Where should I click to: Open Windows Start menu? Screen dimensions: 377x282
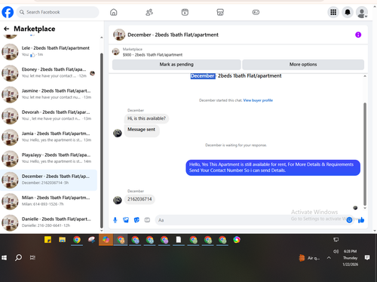tap(5, 258)
